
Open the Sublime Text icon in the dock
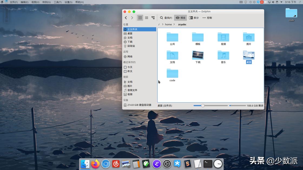pos(188,164)
